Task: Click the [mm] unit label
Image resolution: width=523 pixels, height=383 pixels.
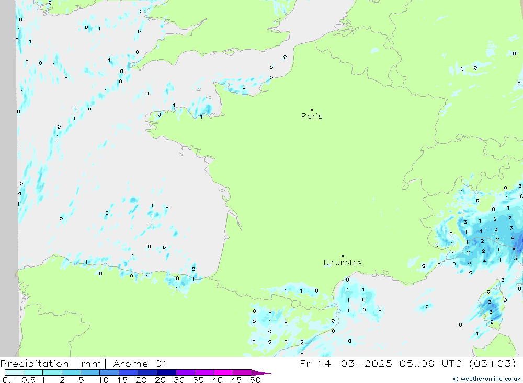Action: pyautogui.click(x=92, y=364)
